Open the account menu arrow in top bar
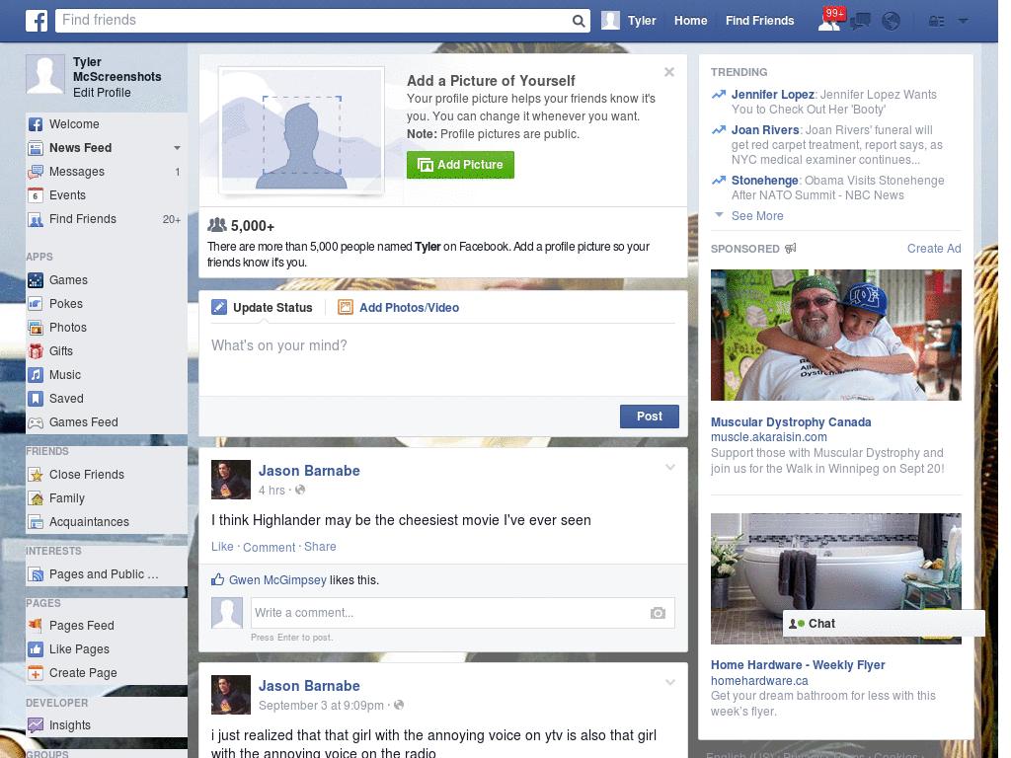This screenshot has height=758, width=1011. point(964,22)
